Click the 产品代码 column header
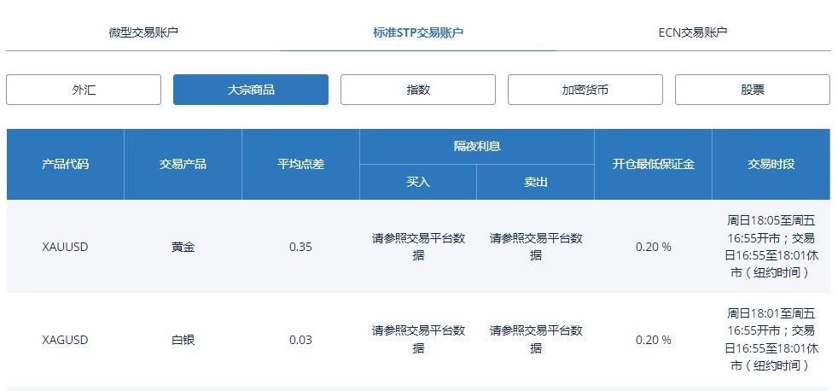The width and height of the screenshot is (838, 391). pos(66,164)
